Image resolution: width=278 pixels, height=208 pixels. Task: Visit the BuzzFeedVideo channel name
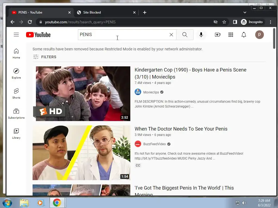pos(154,144)
